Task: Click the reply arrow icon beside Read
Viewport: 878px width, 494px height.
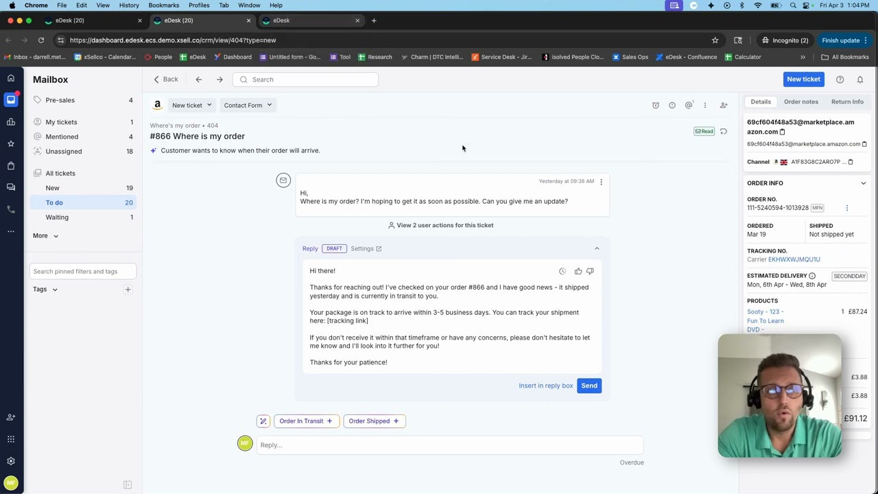Action: [723, 132]
